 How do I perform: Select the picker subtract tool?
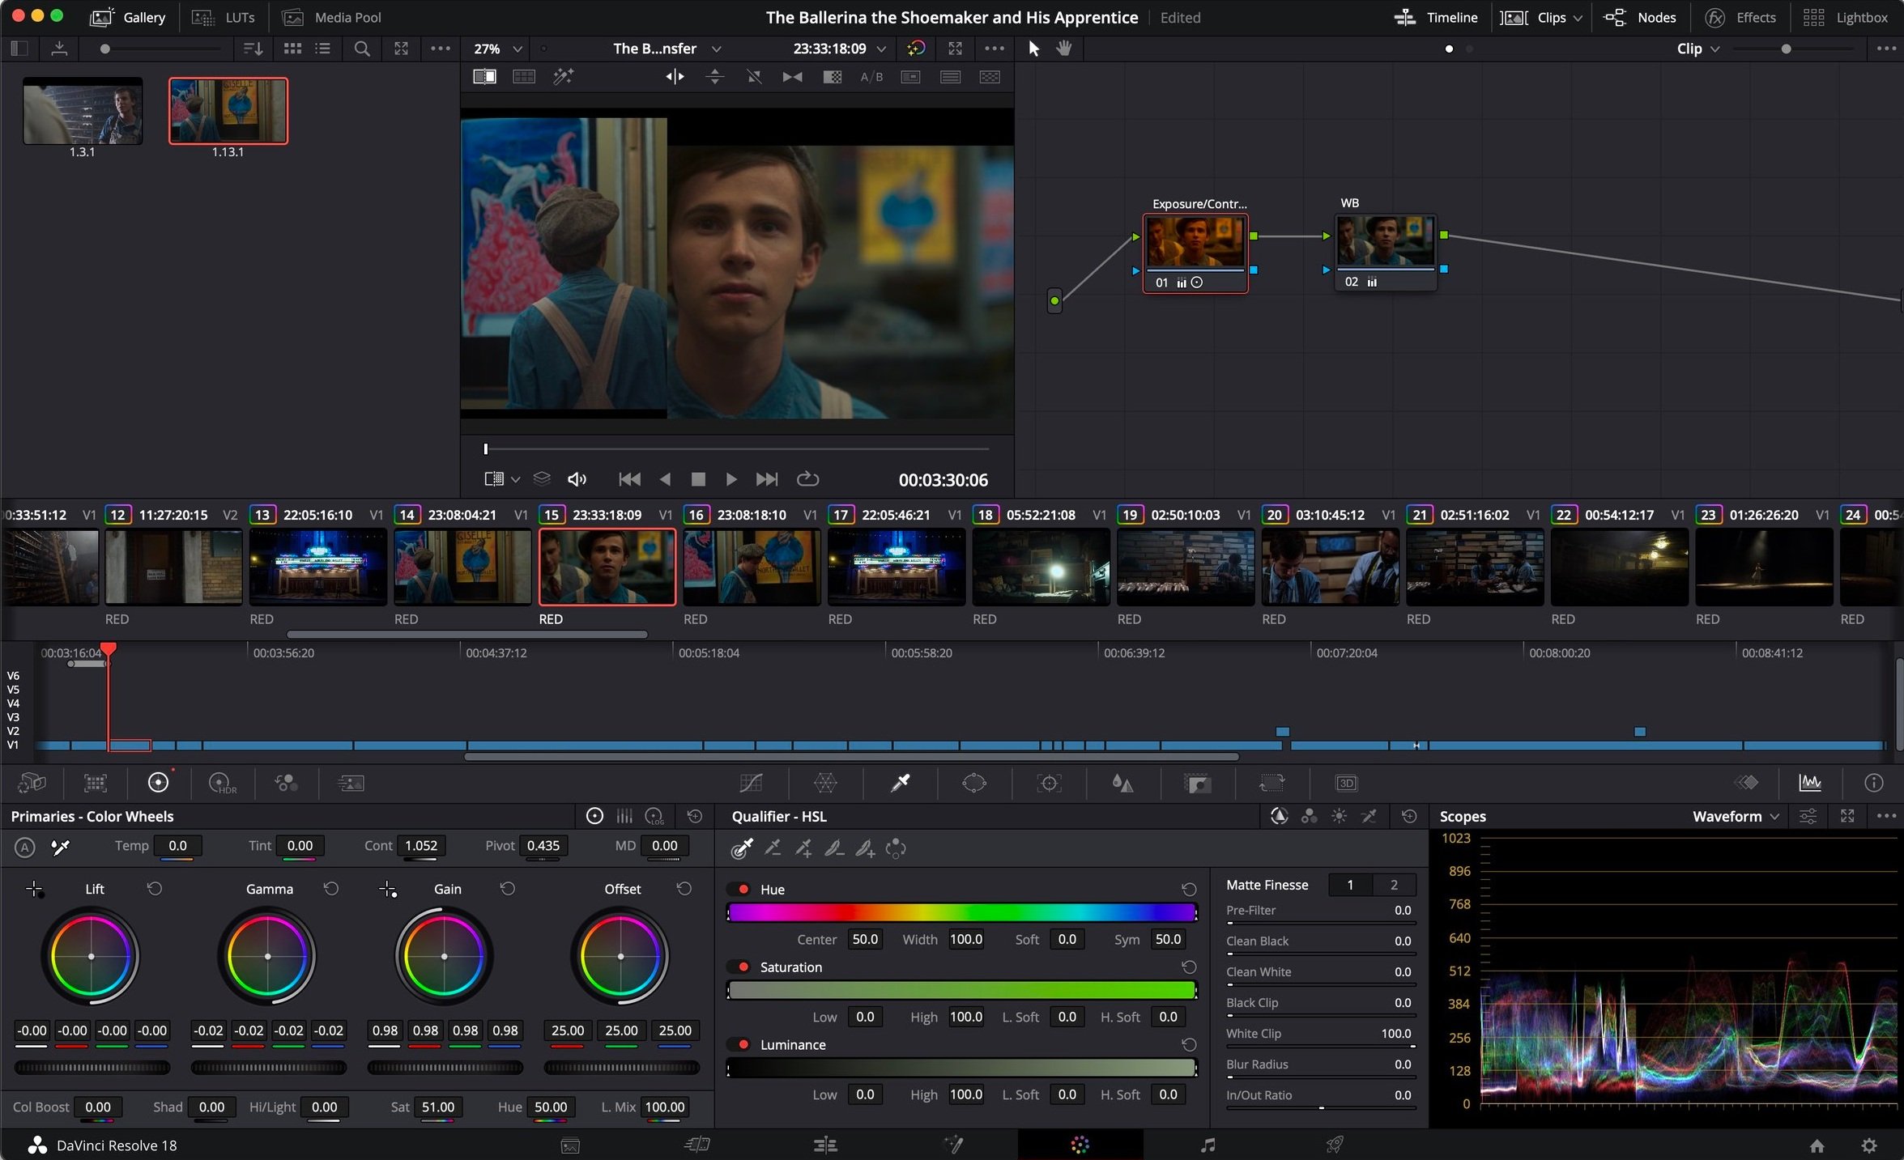(773, 848)
